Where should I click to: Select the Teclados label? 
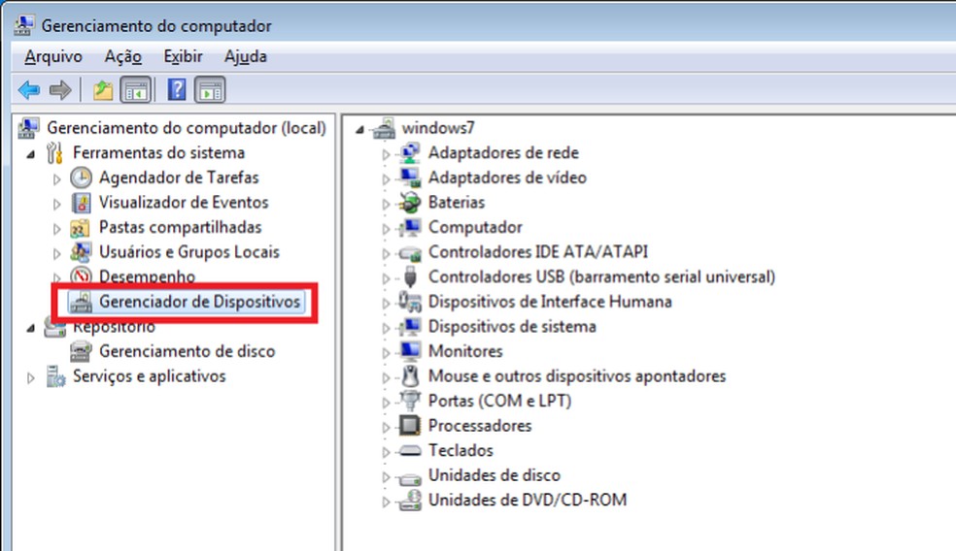click(461, 450)
